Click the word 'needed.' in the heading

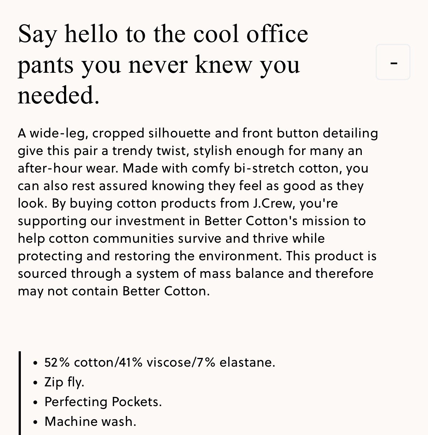pos(59,95)
